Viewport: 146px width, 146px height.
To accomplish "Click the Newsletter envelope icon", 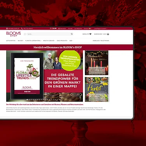I will click(59, 28).
